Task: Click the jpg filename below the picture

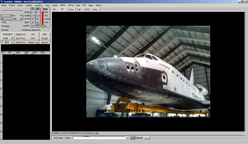Action: (x=75, y=133)
